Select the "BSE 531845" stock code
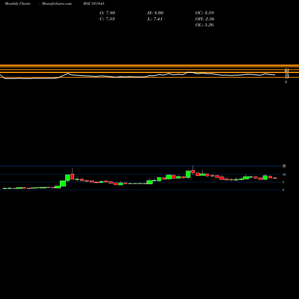299x299 pixels. point(94,4)
